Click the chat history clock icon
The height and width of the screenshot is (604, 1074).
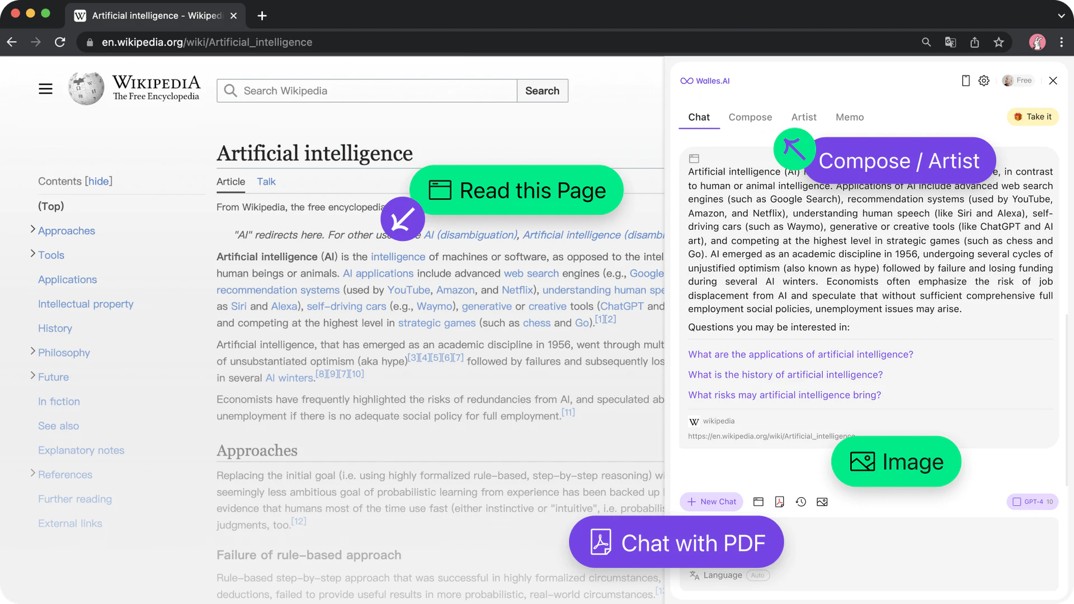coord(800,502)
